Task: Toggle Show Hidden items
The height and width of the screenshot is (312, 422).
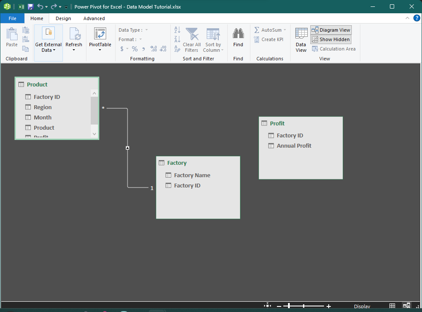Action: pyautogui.click(x=331, y=39)
